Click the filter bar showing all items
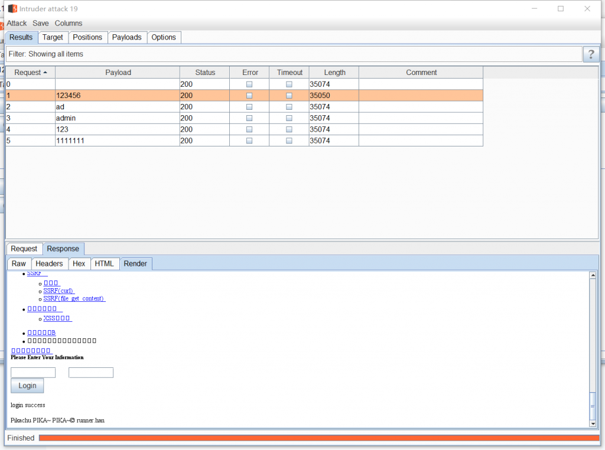The height and width of the screenshot is (450, 605). [294, 54]
